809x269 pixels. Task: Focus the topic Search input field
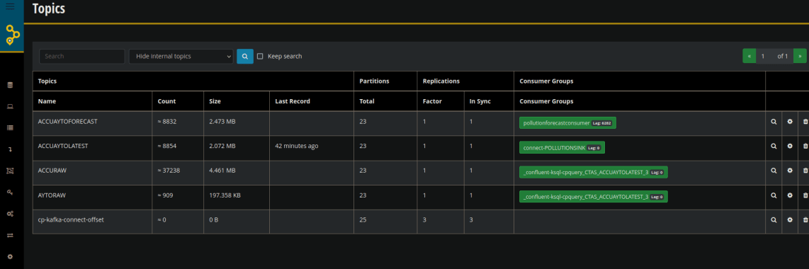coord(82,56)
